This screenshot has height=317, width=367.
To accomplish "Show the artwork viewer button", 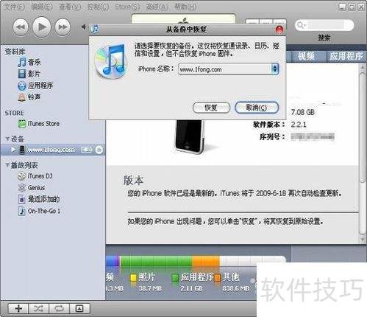I will (x=79, y=308).
